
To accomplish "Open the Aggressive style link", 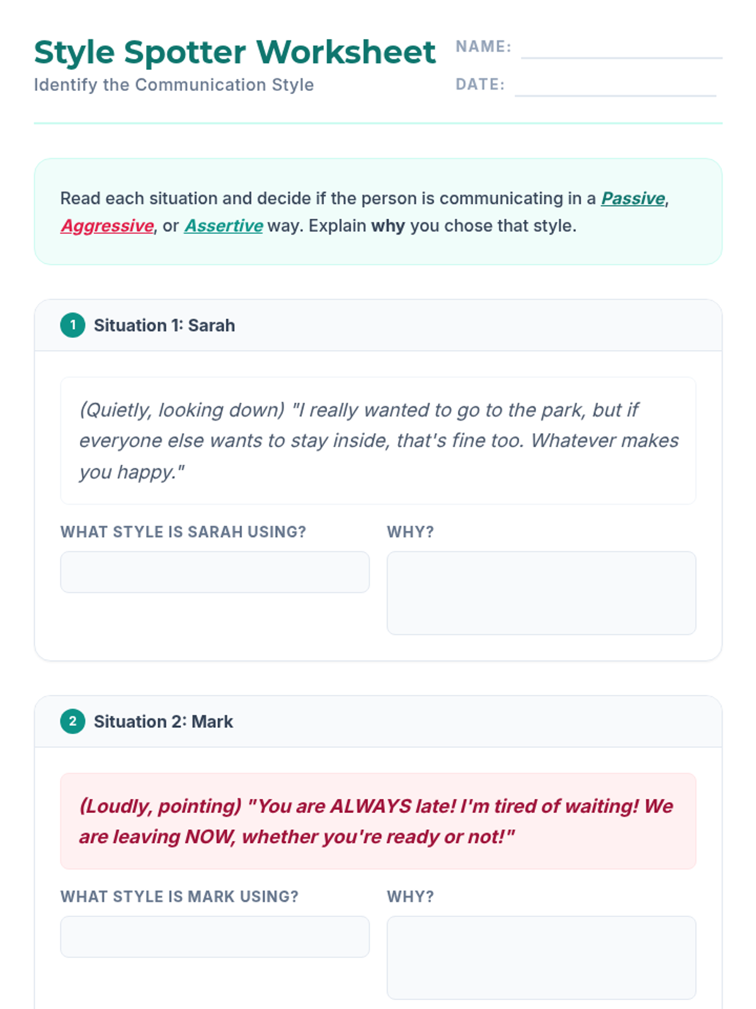I will [107, 226].
